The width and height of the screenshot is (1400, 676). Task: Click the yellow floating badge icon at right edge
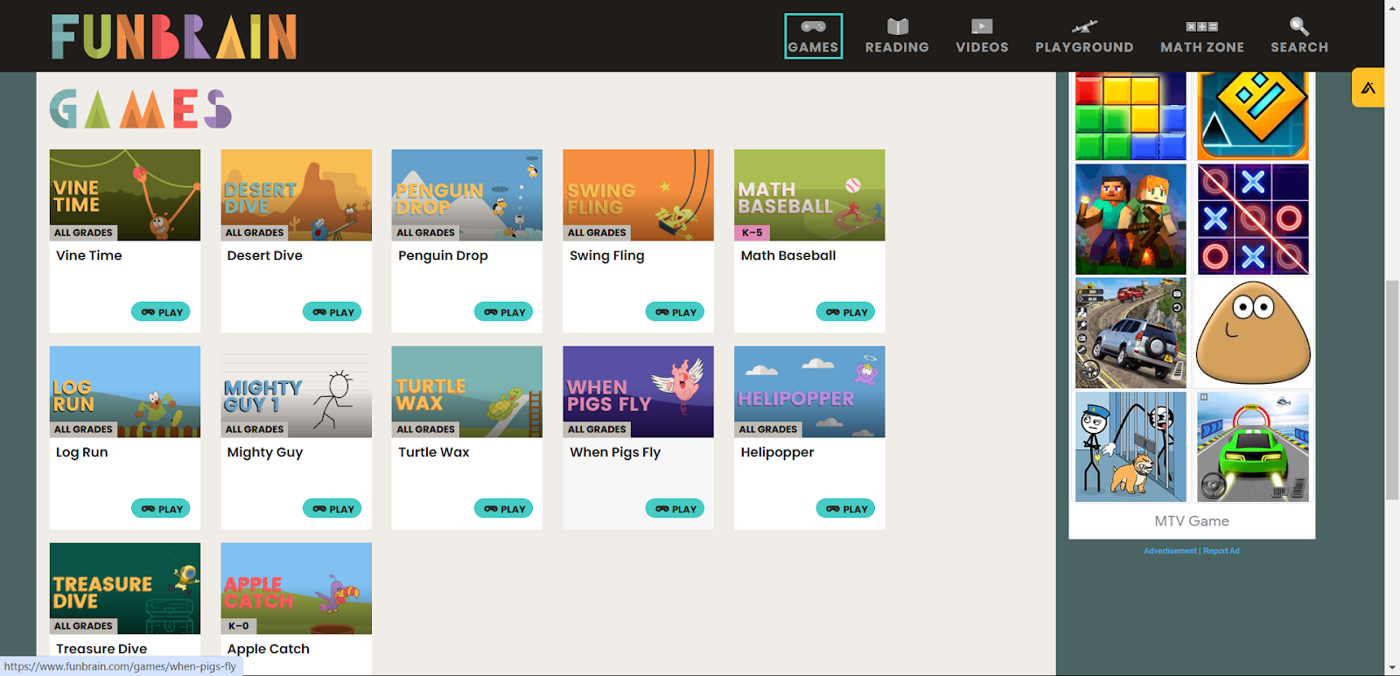[x=1368, y=87]
